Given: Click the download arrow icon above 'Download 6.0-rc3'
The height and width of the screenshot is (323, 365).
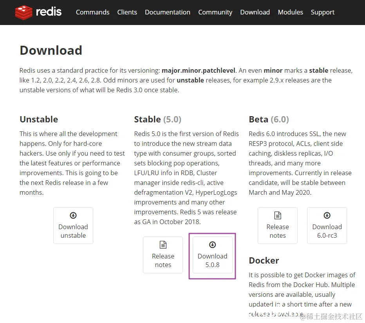Looking at the screenshot, I should point(327,215).
